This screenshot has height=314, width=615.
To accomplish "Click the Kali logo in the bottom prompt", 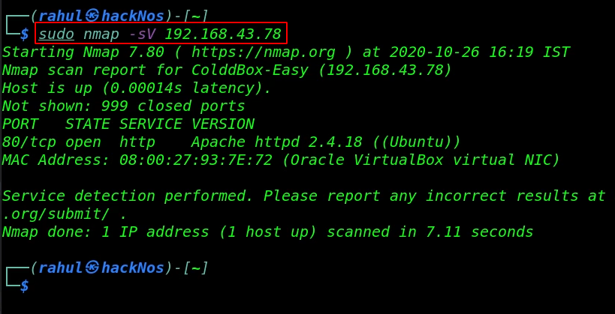I will [x=92, y=268].
